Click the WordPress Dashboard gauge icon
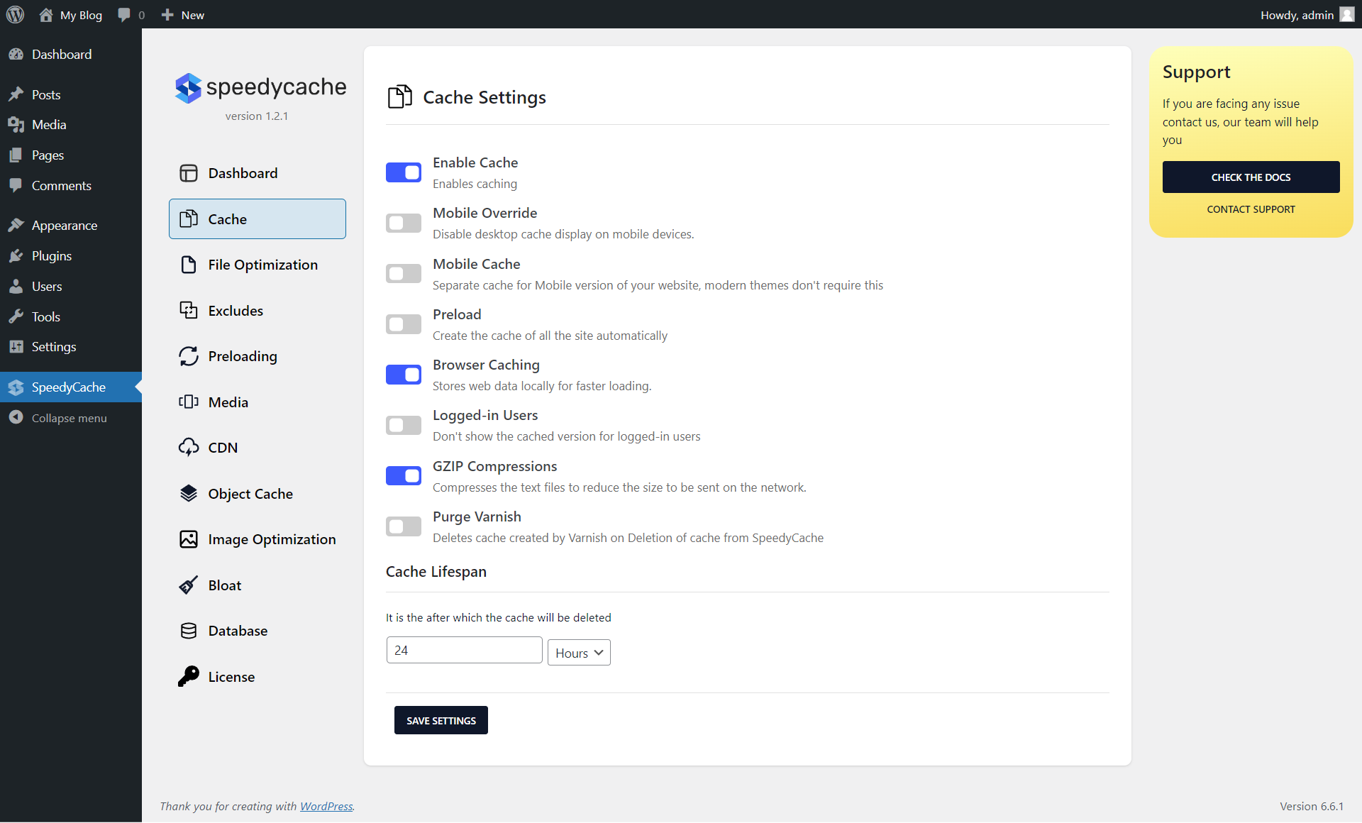This screenshot has width=1362, height=823. click(x=16, y=55)
